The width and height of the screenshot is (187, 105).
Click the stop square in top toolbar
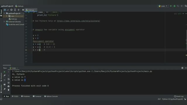pyautogui.click(x=182, y=6)
